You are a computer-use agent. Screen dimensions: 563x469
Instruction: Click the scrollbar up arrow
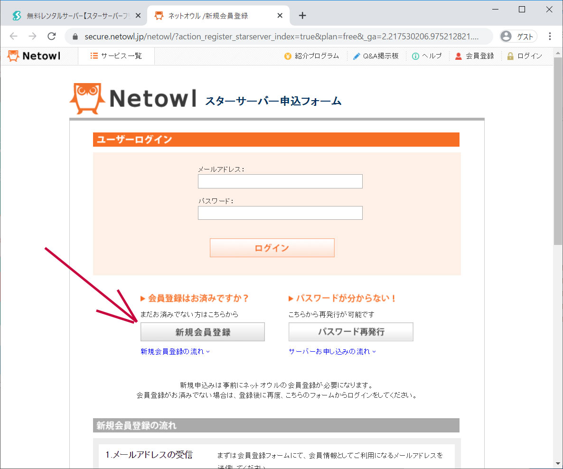(558, 52)
